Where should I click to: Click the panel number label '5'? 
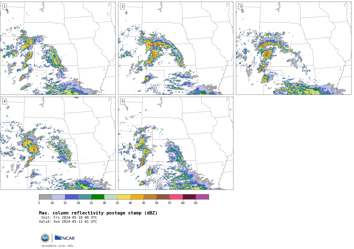[123, 101]
